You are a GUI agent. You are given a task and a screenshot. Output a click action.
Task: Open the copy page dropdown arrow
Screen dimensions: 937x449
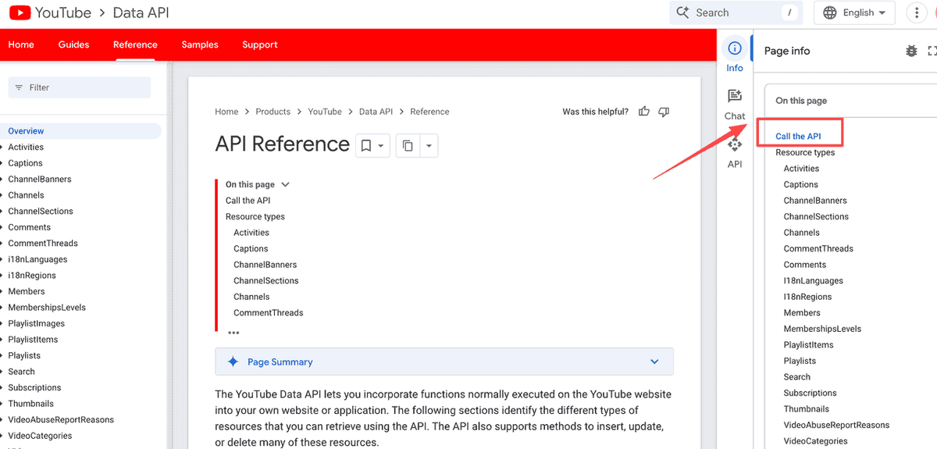coord(429,145)
